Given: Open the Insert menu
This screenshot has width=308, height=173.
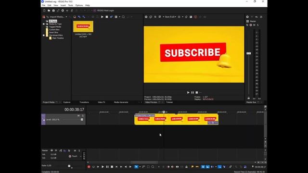Looking at the screenshot, I should (63, 5).
